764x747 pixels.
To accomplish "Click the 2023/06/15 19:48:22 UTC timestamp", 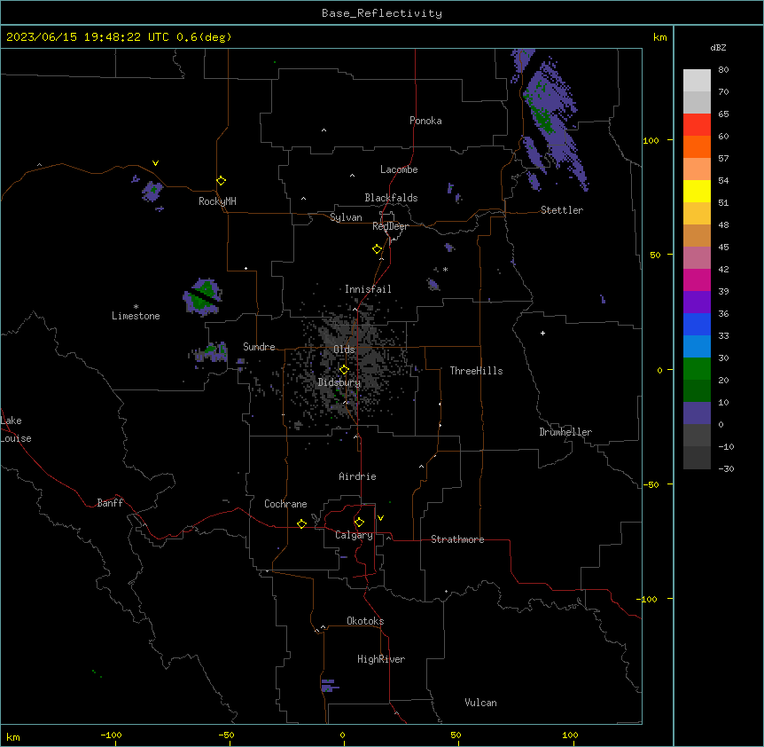I will point(88,37).
